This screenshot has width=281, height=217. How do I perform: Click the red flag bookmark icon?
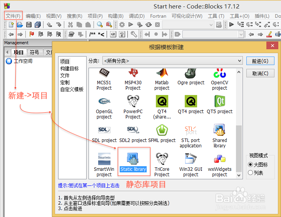[32, 34]
